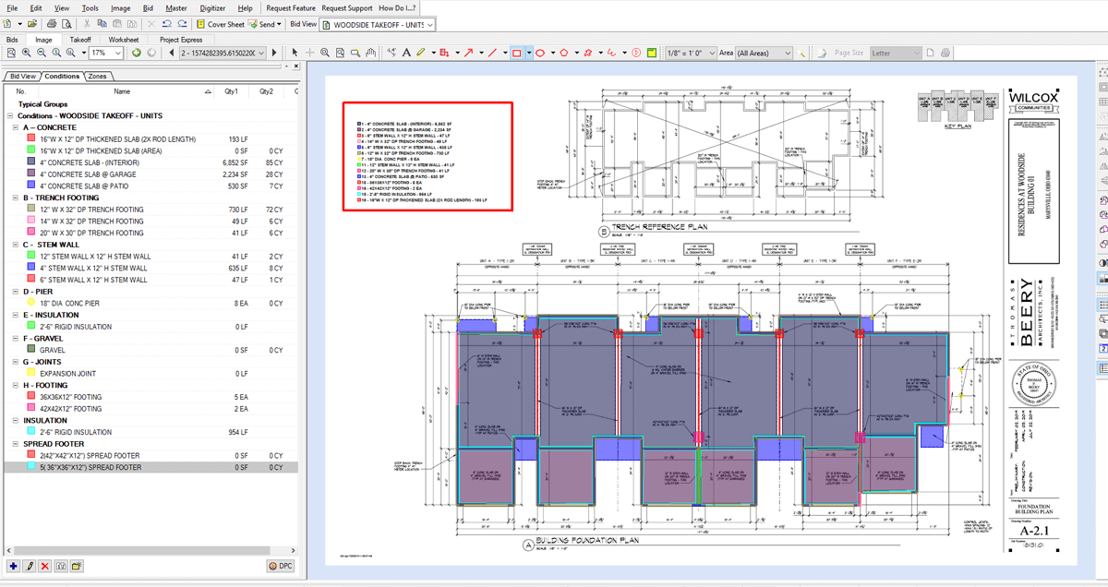Open the image scale dropdown

[712, 53]
